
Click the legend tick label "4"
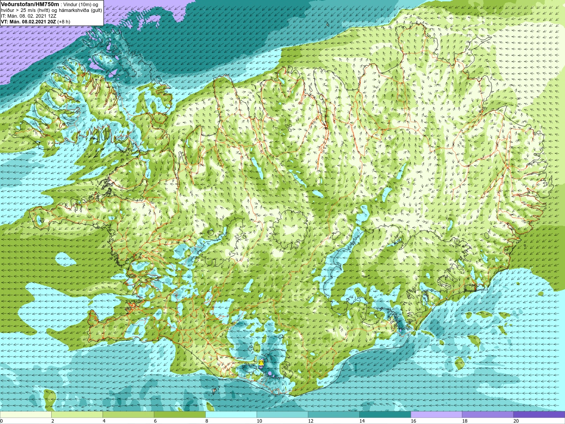[x=104, y=421]
